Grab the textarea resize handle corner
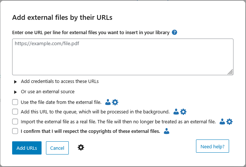 230,72
